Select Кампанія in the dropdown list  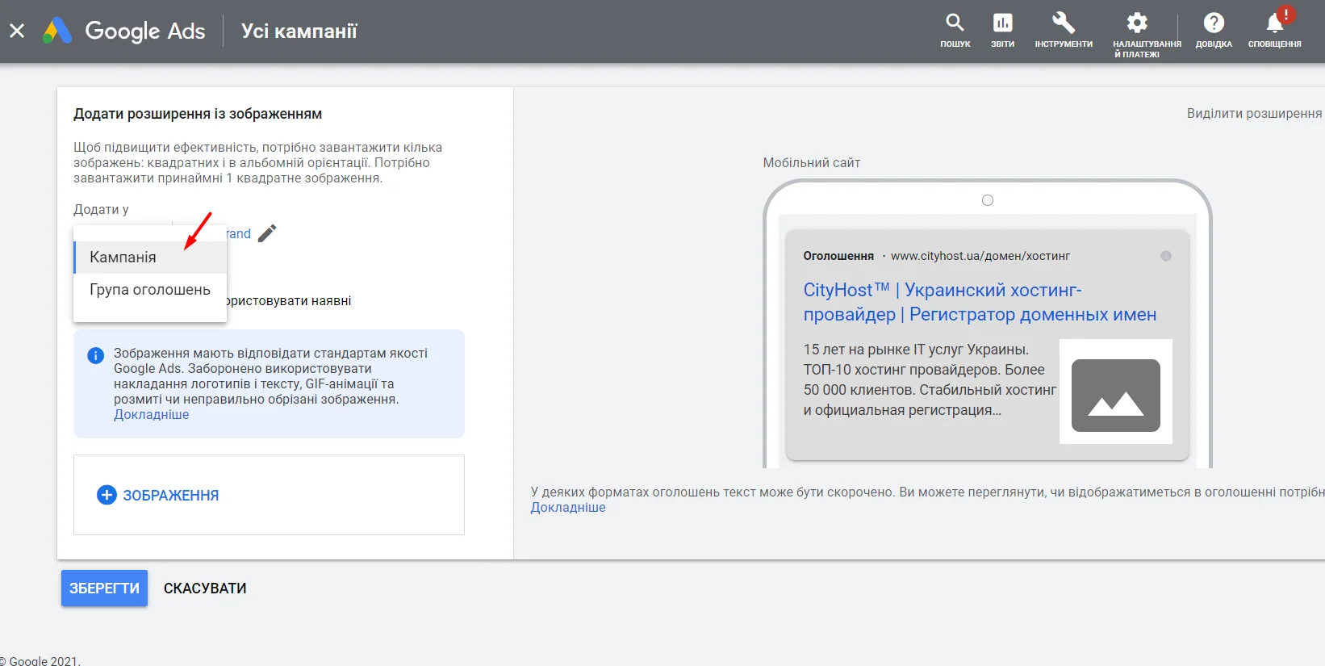pyautogui.click(x=150, y=258)
